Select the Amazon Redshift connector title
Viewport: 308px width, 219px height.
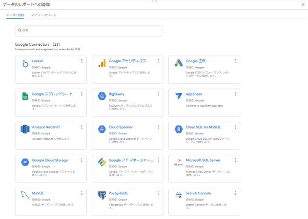click(x=46, y=127)
